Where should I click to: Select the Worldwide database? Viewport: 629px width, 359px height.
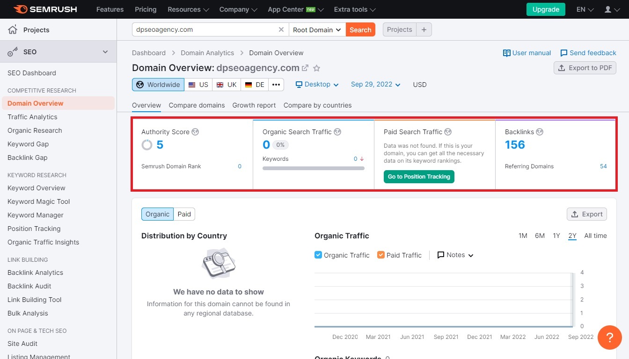tap(158, 85)
